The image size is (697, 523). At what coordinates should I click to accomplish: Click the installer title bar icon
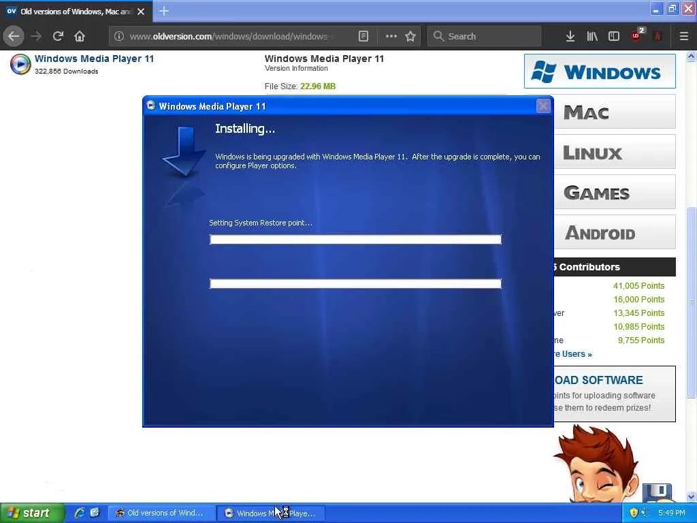150,106
